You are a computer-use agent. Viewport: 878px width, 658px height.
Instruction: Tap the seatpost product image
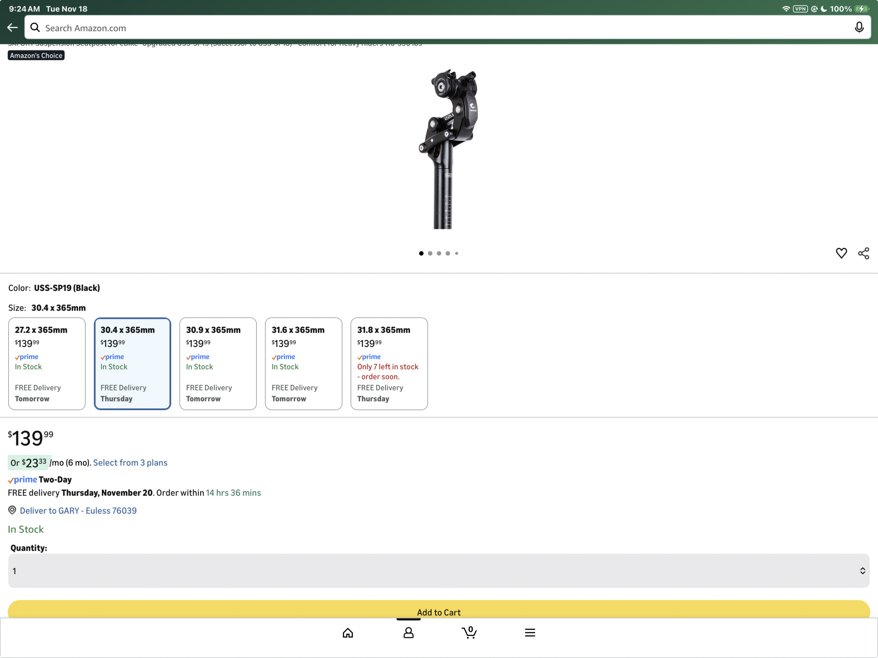448,149
